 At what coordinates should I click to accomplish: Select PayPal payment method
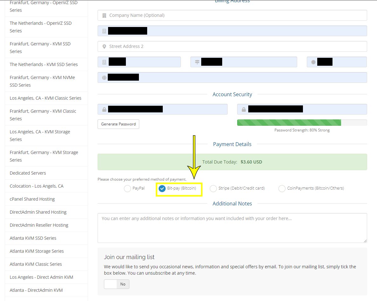click(x=127, y=189)
